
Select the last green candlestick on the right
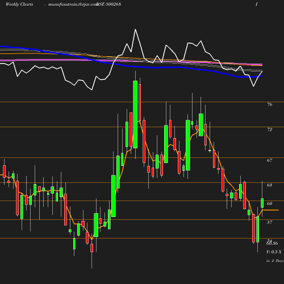click(x=262, y=203)
